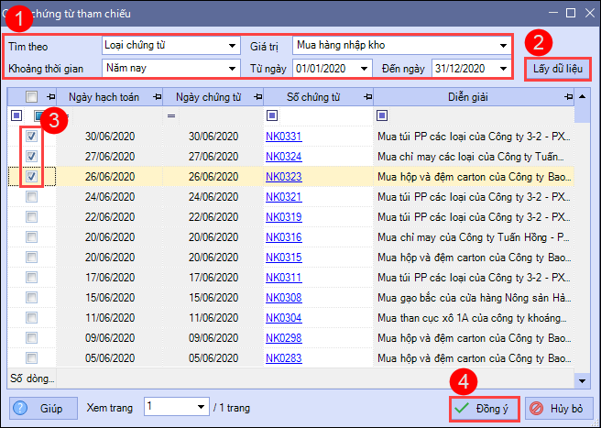Uncheck the row for voucher NK0331
601x428 pixels.
(x=32, y=137)
